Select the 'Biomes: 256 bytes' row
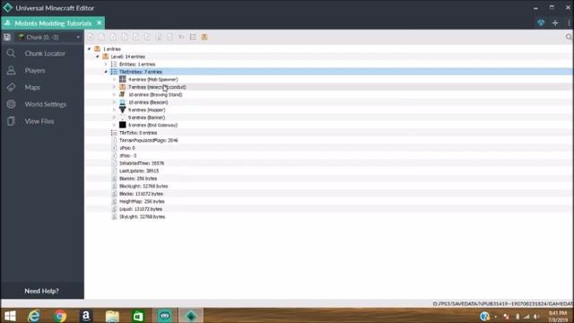The width and height of the screenshot is (574, 323). (x=138, y=179)
